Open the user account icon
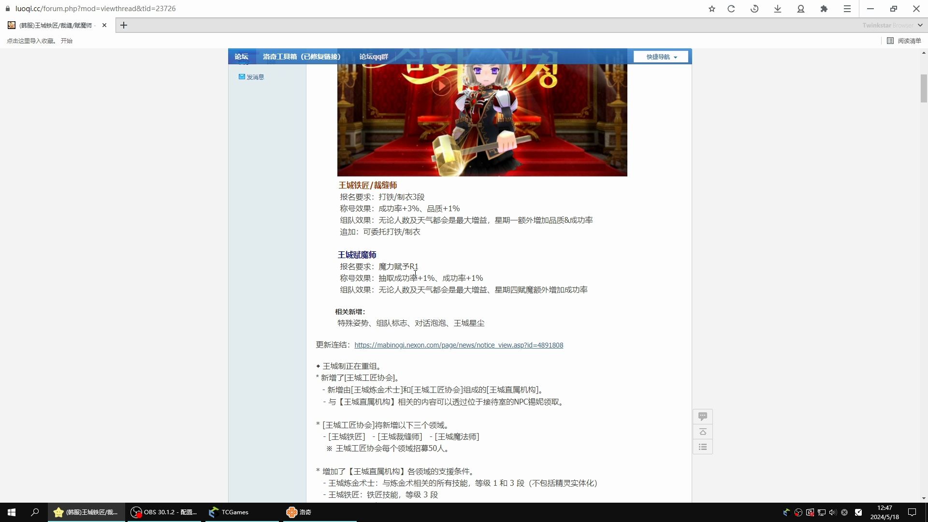928x522 pixels. pyautogui.click(x=801, y=9)
